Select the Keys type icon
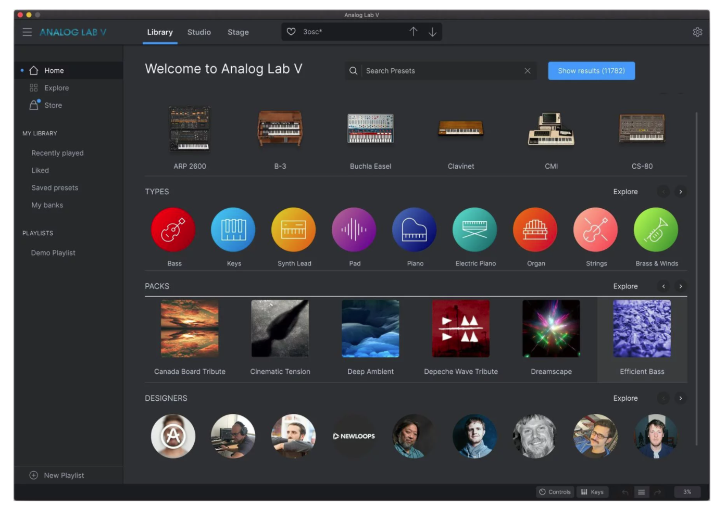 click(x=233, y=230)
